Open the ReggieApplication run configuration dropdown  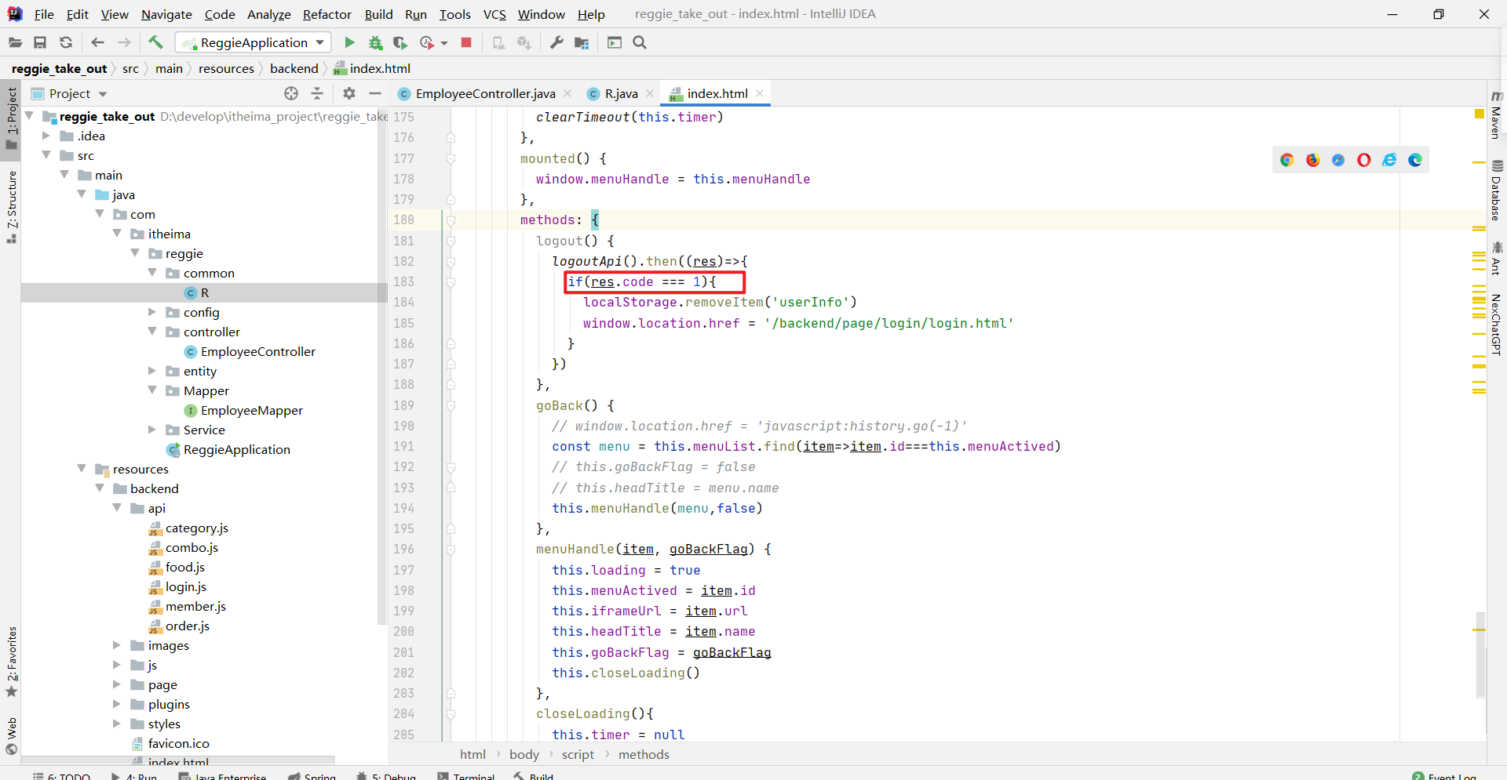point(253,42)
